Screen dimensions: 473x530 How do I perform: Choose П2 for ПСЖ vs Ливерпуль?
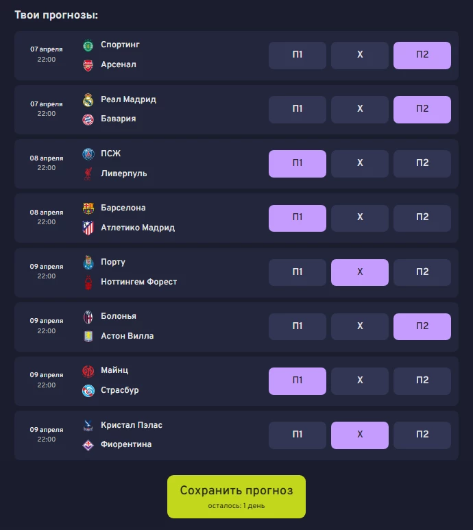coord(422,164)
